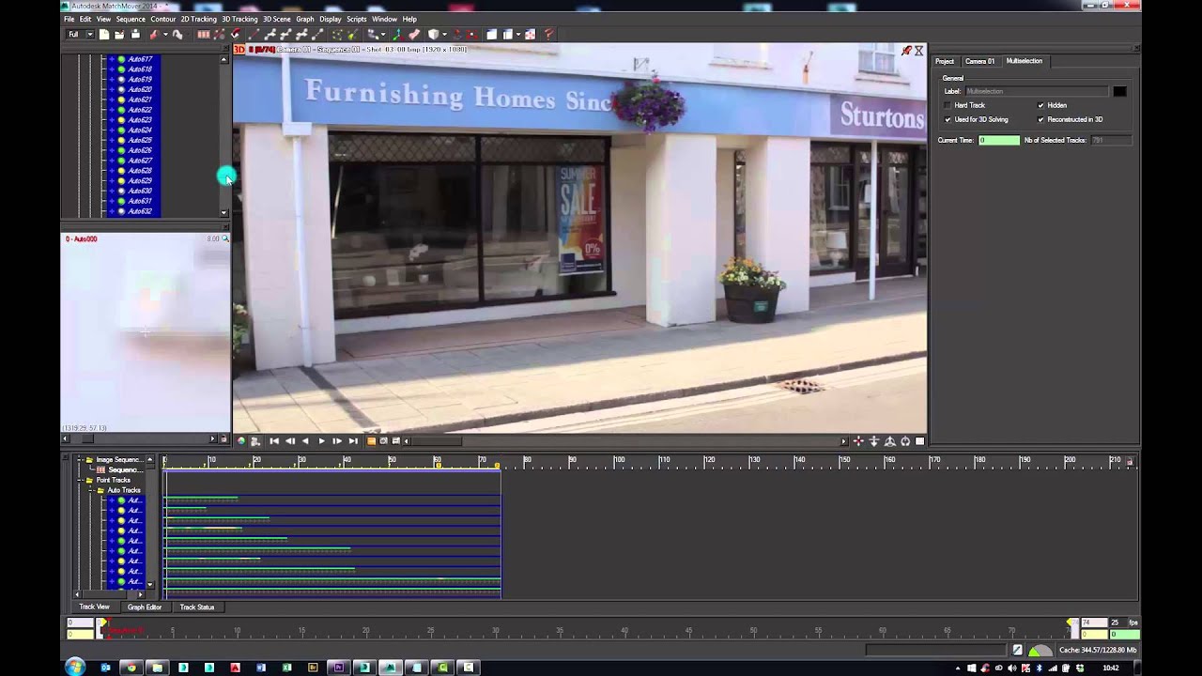Select the Multiselection tab
The height and width of the screenshot is (676, 1202).
tap(1024, 61)
